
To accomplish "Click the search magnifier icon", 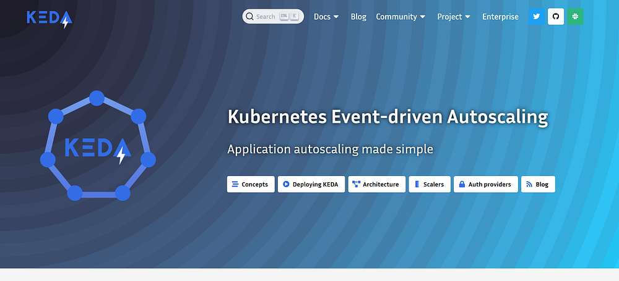I will pos(249,17).
